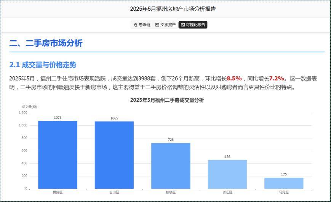Pick the 台江区 light blue bar

coord(227,174)
